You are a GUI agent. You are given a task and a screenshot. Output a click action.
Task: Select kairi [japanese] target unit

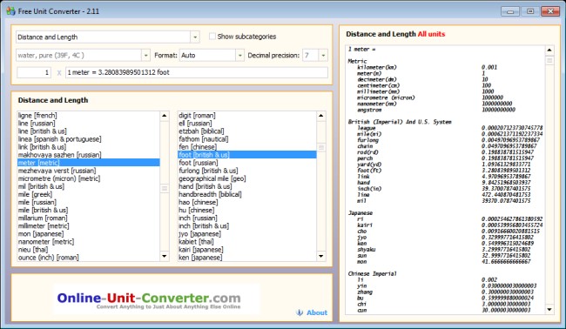click(247, 250)
